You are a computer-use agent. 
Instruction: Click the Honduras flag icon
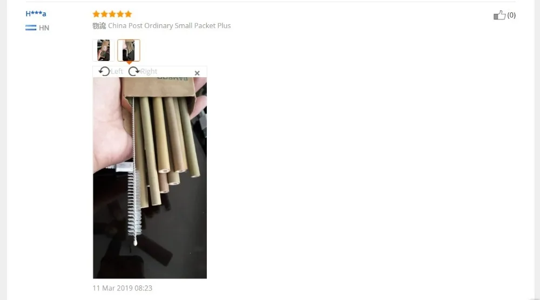coord(31,28)
